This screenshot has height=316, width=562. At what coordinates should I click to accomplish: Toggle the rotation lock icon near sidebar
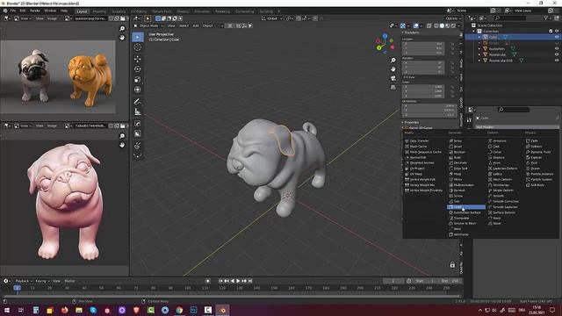click(x=452, y=265)
